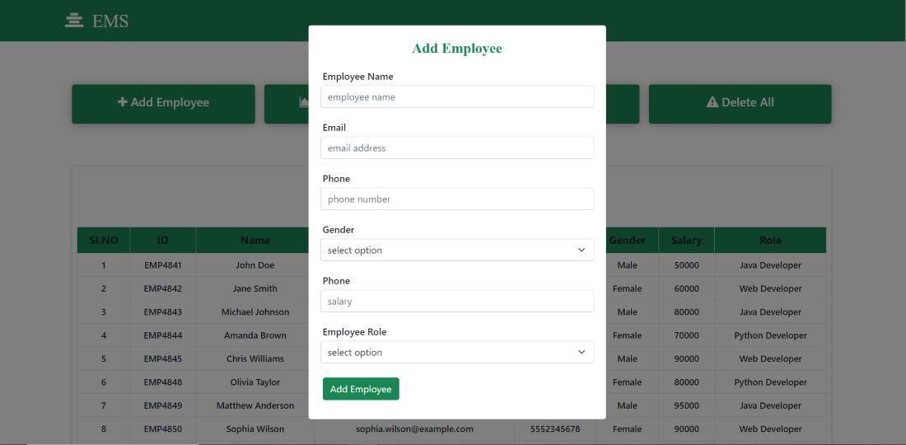This screenshot has width=906, height=445.
Task: Click the EMS logo icon in header
Action: click(x=74, y=21)
